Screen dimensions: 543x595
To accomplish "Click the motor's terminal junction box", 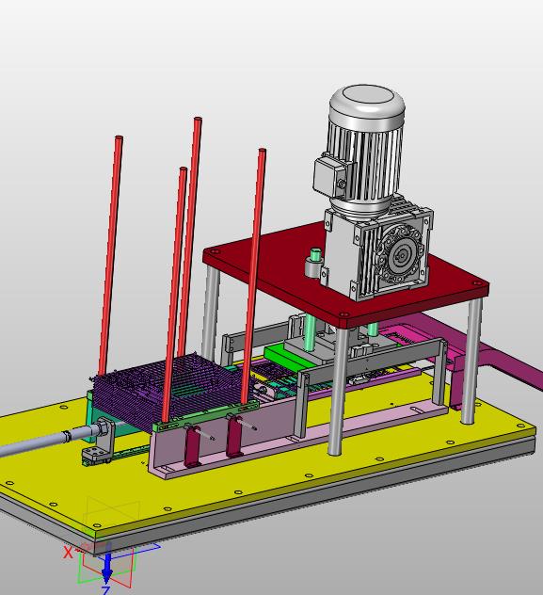I will [x=330, y=175].
